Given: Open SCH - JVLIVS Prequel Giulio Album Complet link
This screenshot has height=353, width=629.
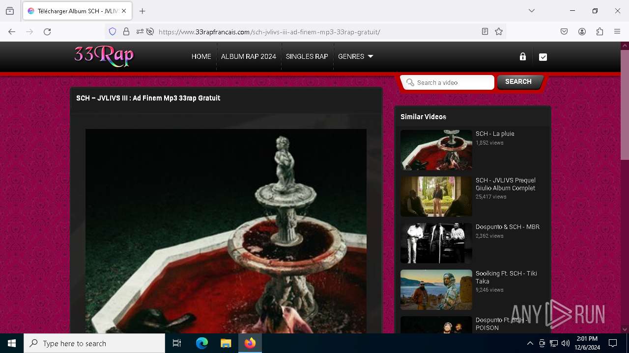Looking at the screenshot, I should (506, 184).
